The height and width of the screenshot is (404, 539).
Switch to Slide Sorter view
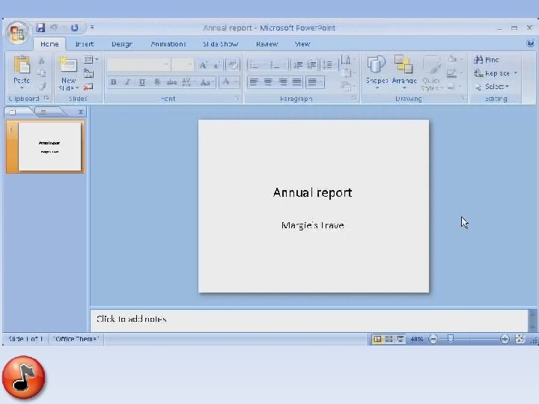click(389, 339)
